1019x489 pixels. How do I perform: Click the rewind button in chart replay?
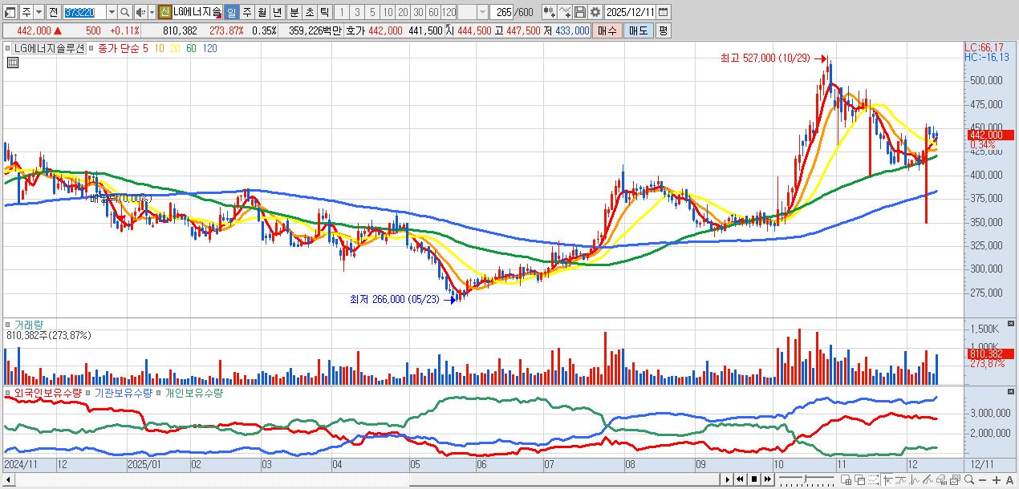(x=741, y=479)
